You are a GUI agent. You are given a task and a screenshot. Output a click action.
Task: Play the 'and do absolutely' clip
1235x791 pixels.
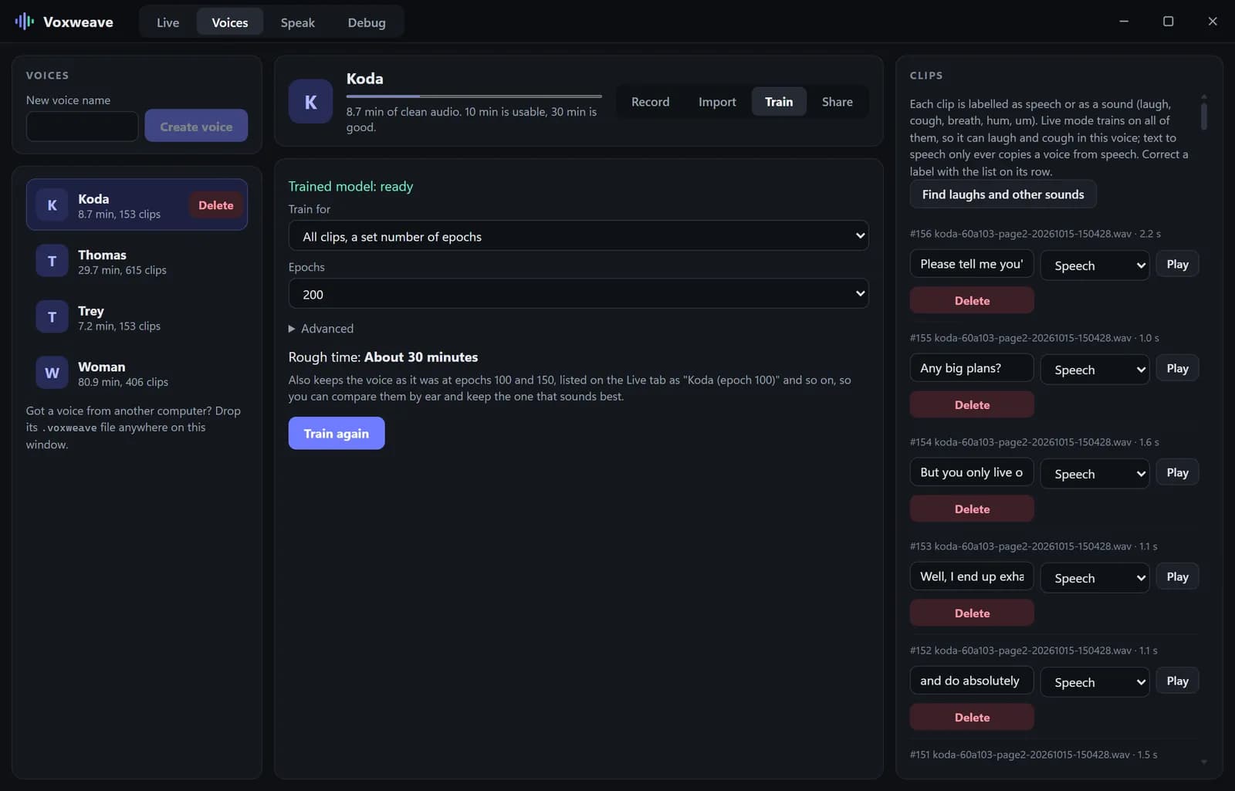point(1177,681)
